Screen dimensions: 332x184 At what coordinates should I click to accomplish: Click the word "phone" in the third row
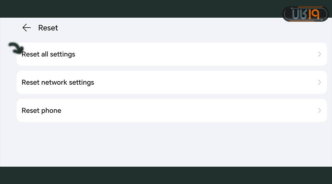[x=51, y=110]
